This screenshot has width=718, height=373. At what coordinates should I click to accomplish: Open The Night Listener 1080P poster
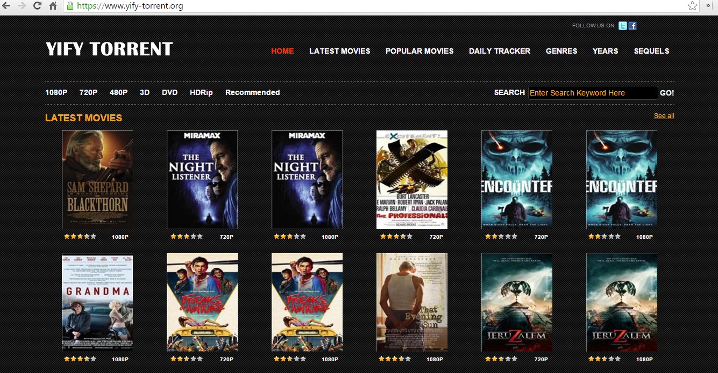(307, 180)
